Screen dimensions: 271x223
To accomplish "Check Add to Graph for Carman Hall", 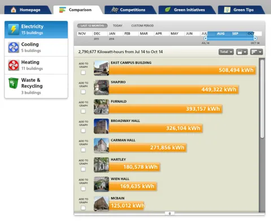I will point(83,150).
